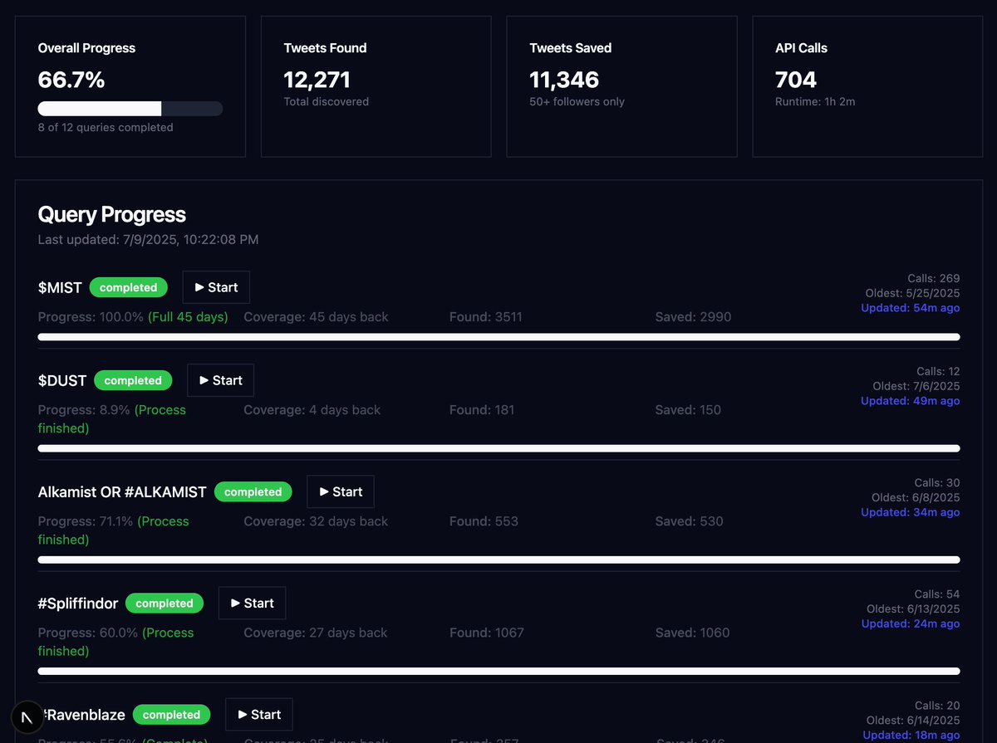997x743 pixels.
Task: Click the 'Updated: 54m ago' text
Action: point(911,308)
